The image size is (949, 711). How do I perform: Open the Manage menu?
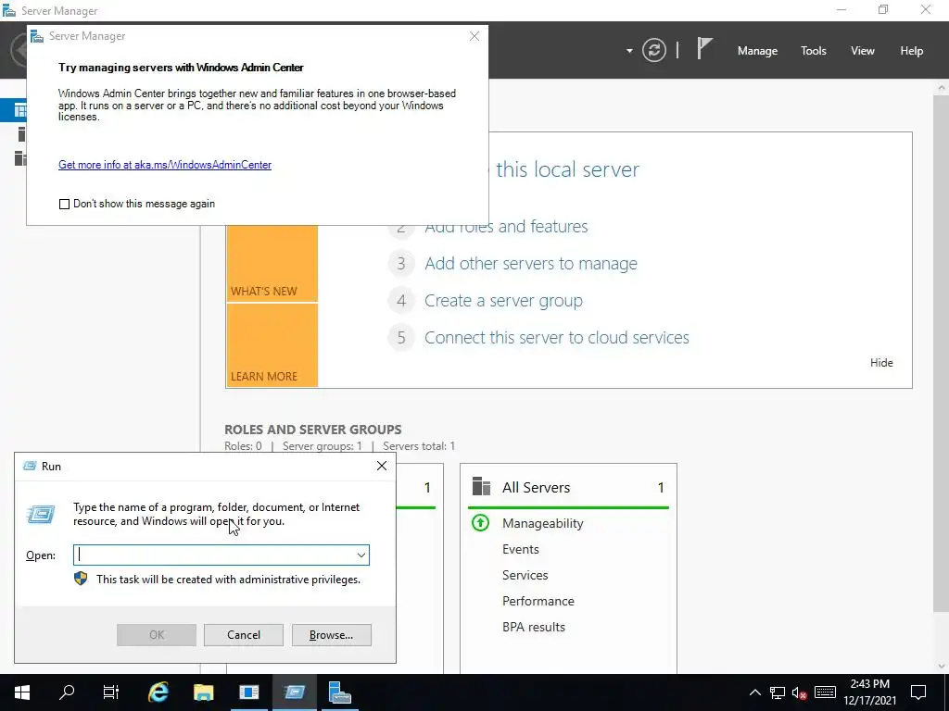point(757,51)
